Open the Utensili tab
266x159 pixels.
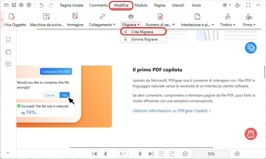point(178,5)
